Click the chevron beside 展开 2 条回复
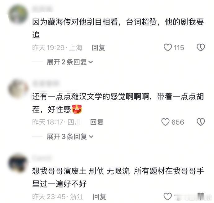This screenshot has width=214, height=203. 91,62
